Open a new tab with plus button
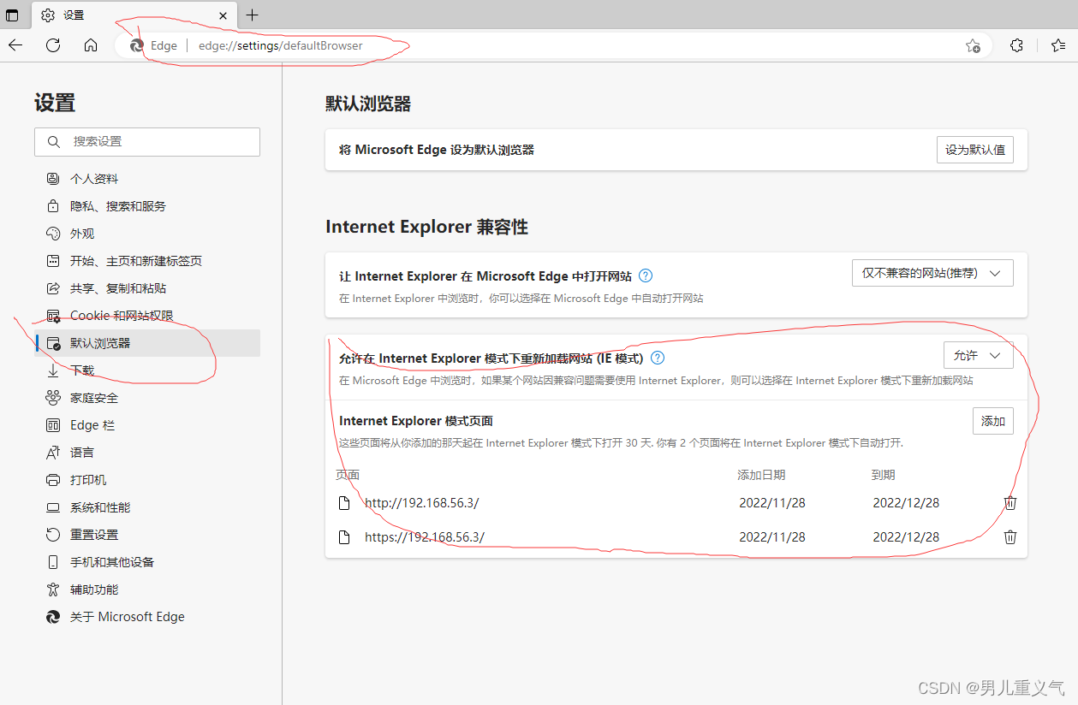This screenshot has width=1078, height=705. 252,15
